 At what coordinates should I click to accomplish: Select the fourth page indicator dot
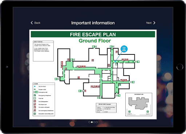point(97,122)
